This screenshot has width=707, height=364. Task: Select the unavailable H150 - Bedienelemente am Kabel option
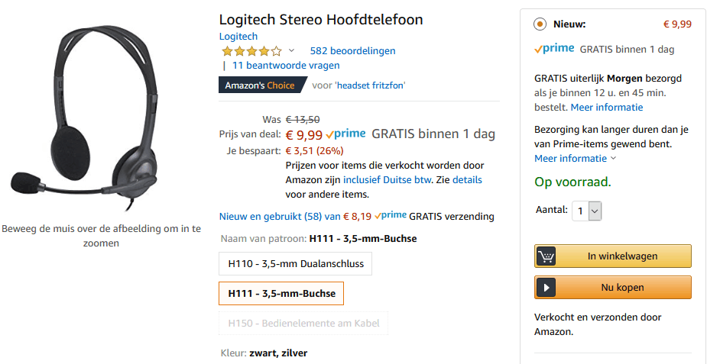[x=303, y=323]
